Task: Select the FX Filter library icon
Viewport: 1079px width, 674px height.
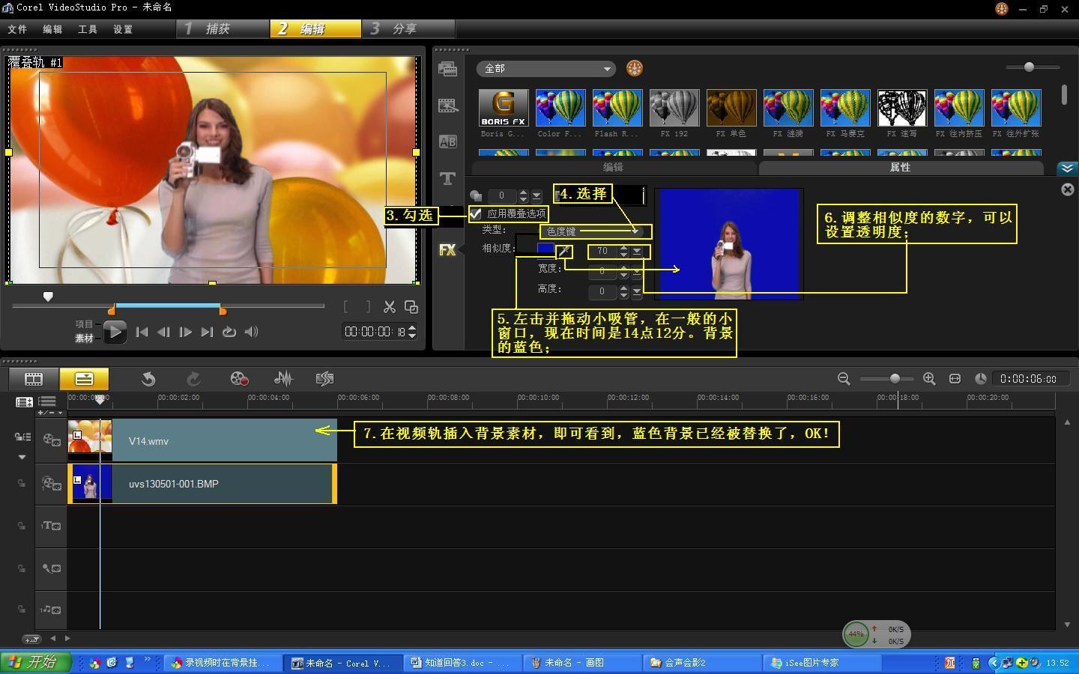Action: [448, 250]
